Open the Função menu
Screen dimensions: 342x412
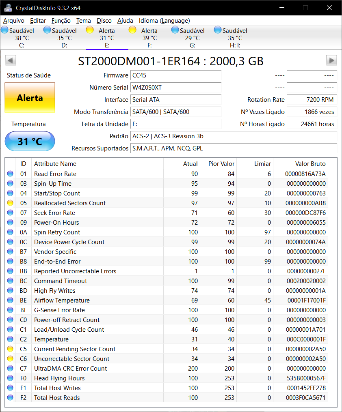61,21
